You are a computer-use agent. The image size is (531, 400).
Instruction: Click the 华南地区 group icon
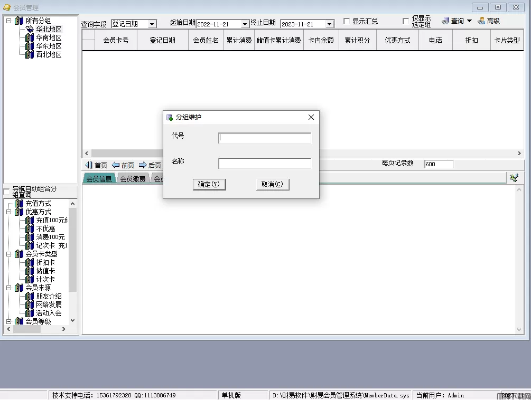30,38
